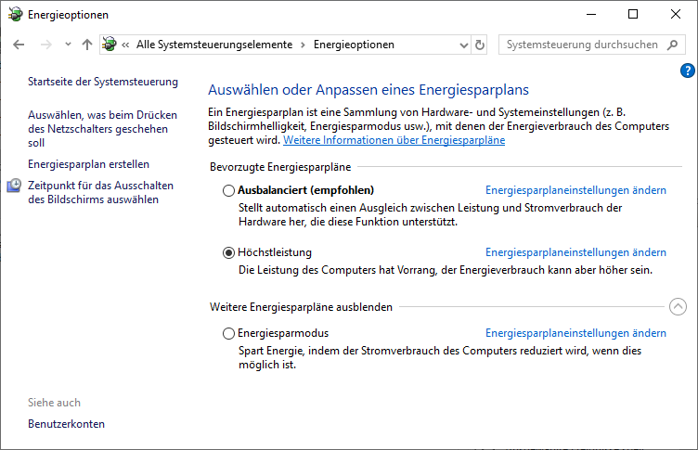
Task: Click the up-level arrow icon
Action: coord(87,45)
